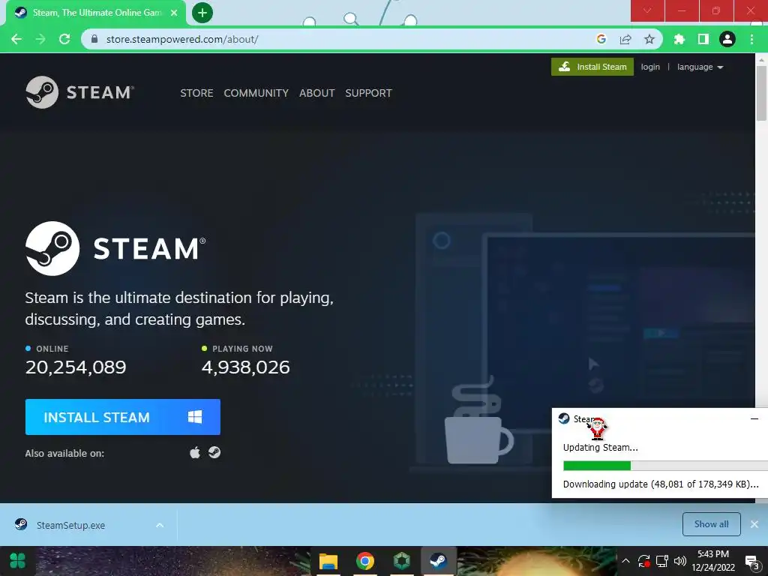Open Steam from the taskbar
Viewport: 768px width, 576px height.
tap(438, 561)
